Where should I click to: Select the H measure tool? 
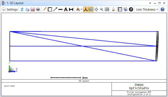[x=71, y=9]
